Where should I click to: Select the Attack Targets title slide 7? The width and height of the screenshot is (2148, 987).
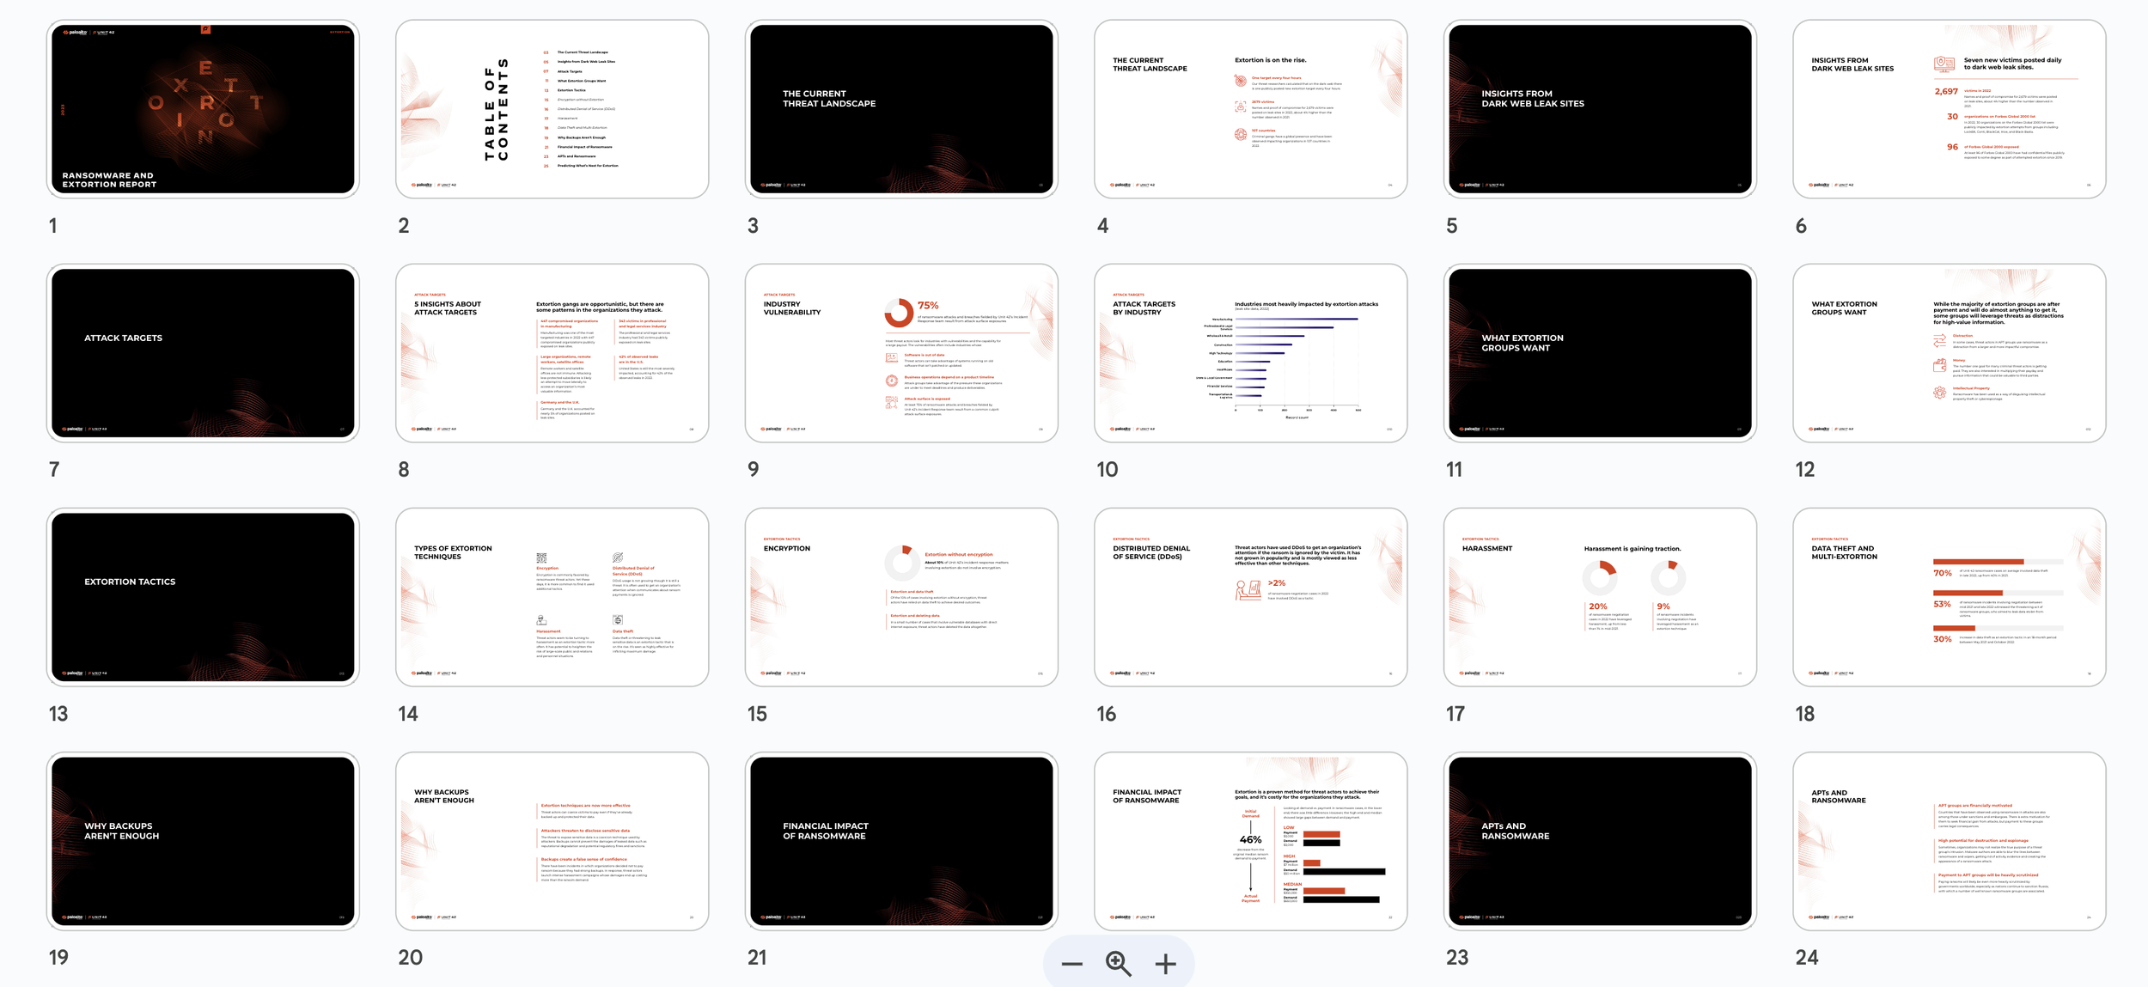[x=203, y=353]
